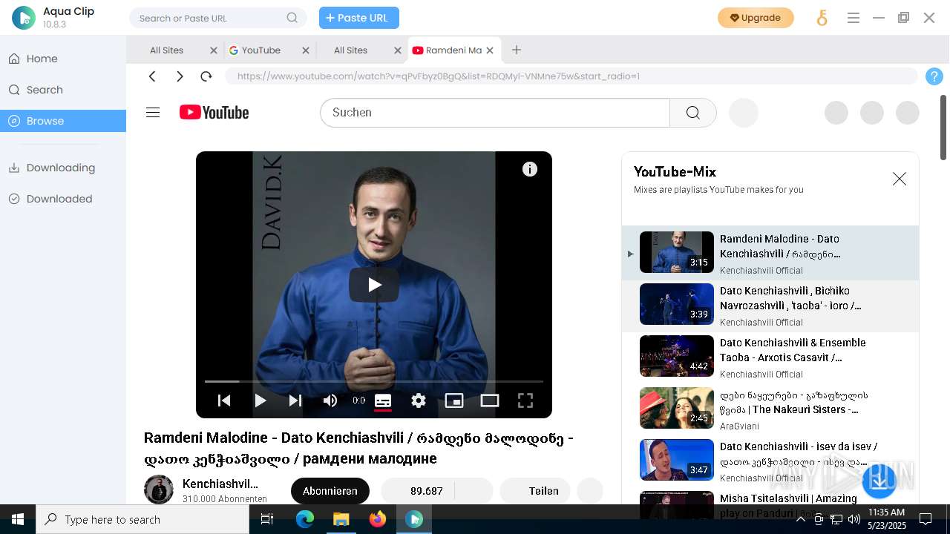This screenshot has width=950, height=534.
Task: Play The Nakeuri Sisters mix video
Action: pyautogui.click(x=770, y=409)
